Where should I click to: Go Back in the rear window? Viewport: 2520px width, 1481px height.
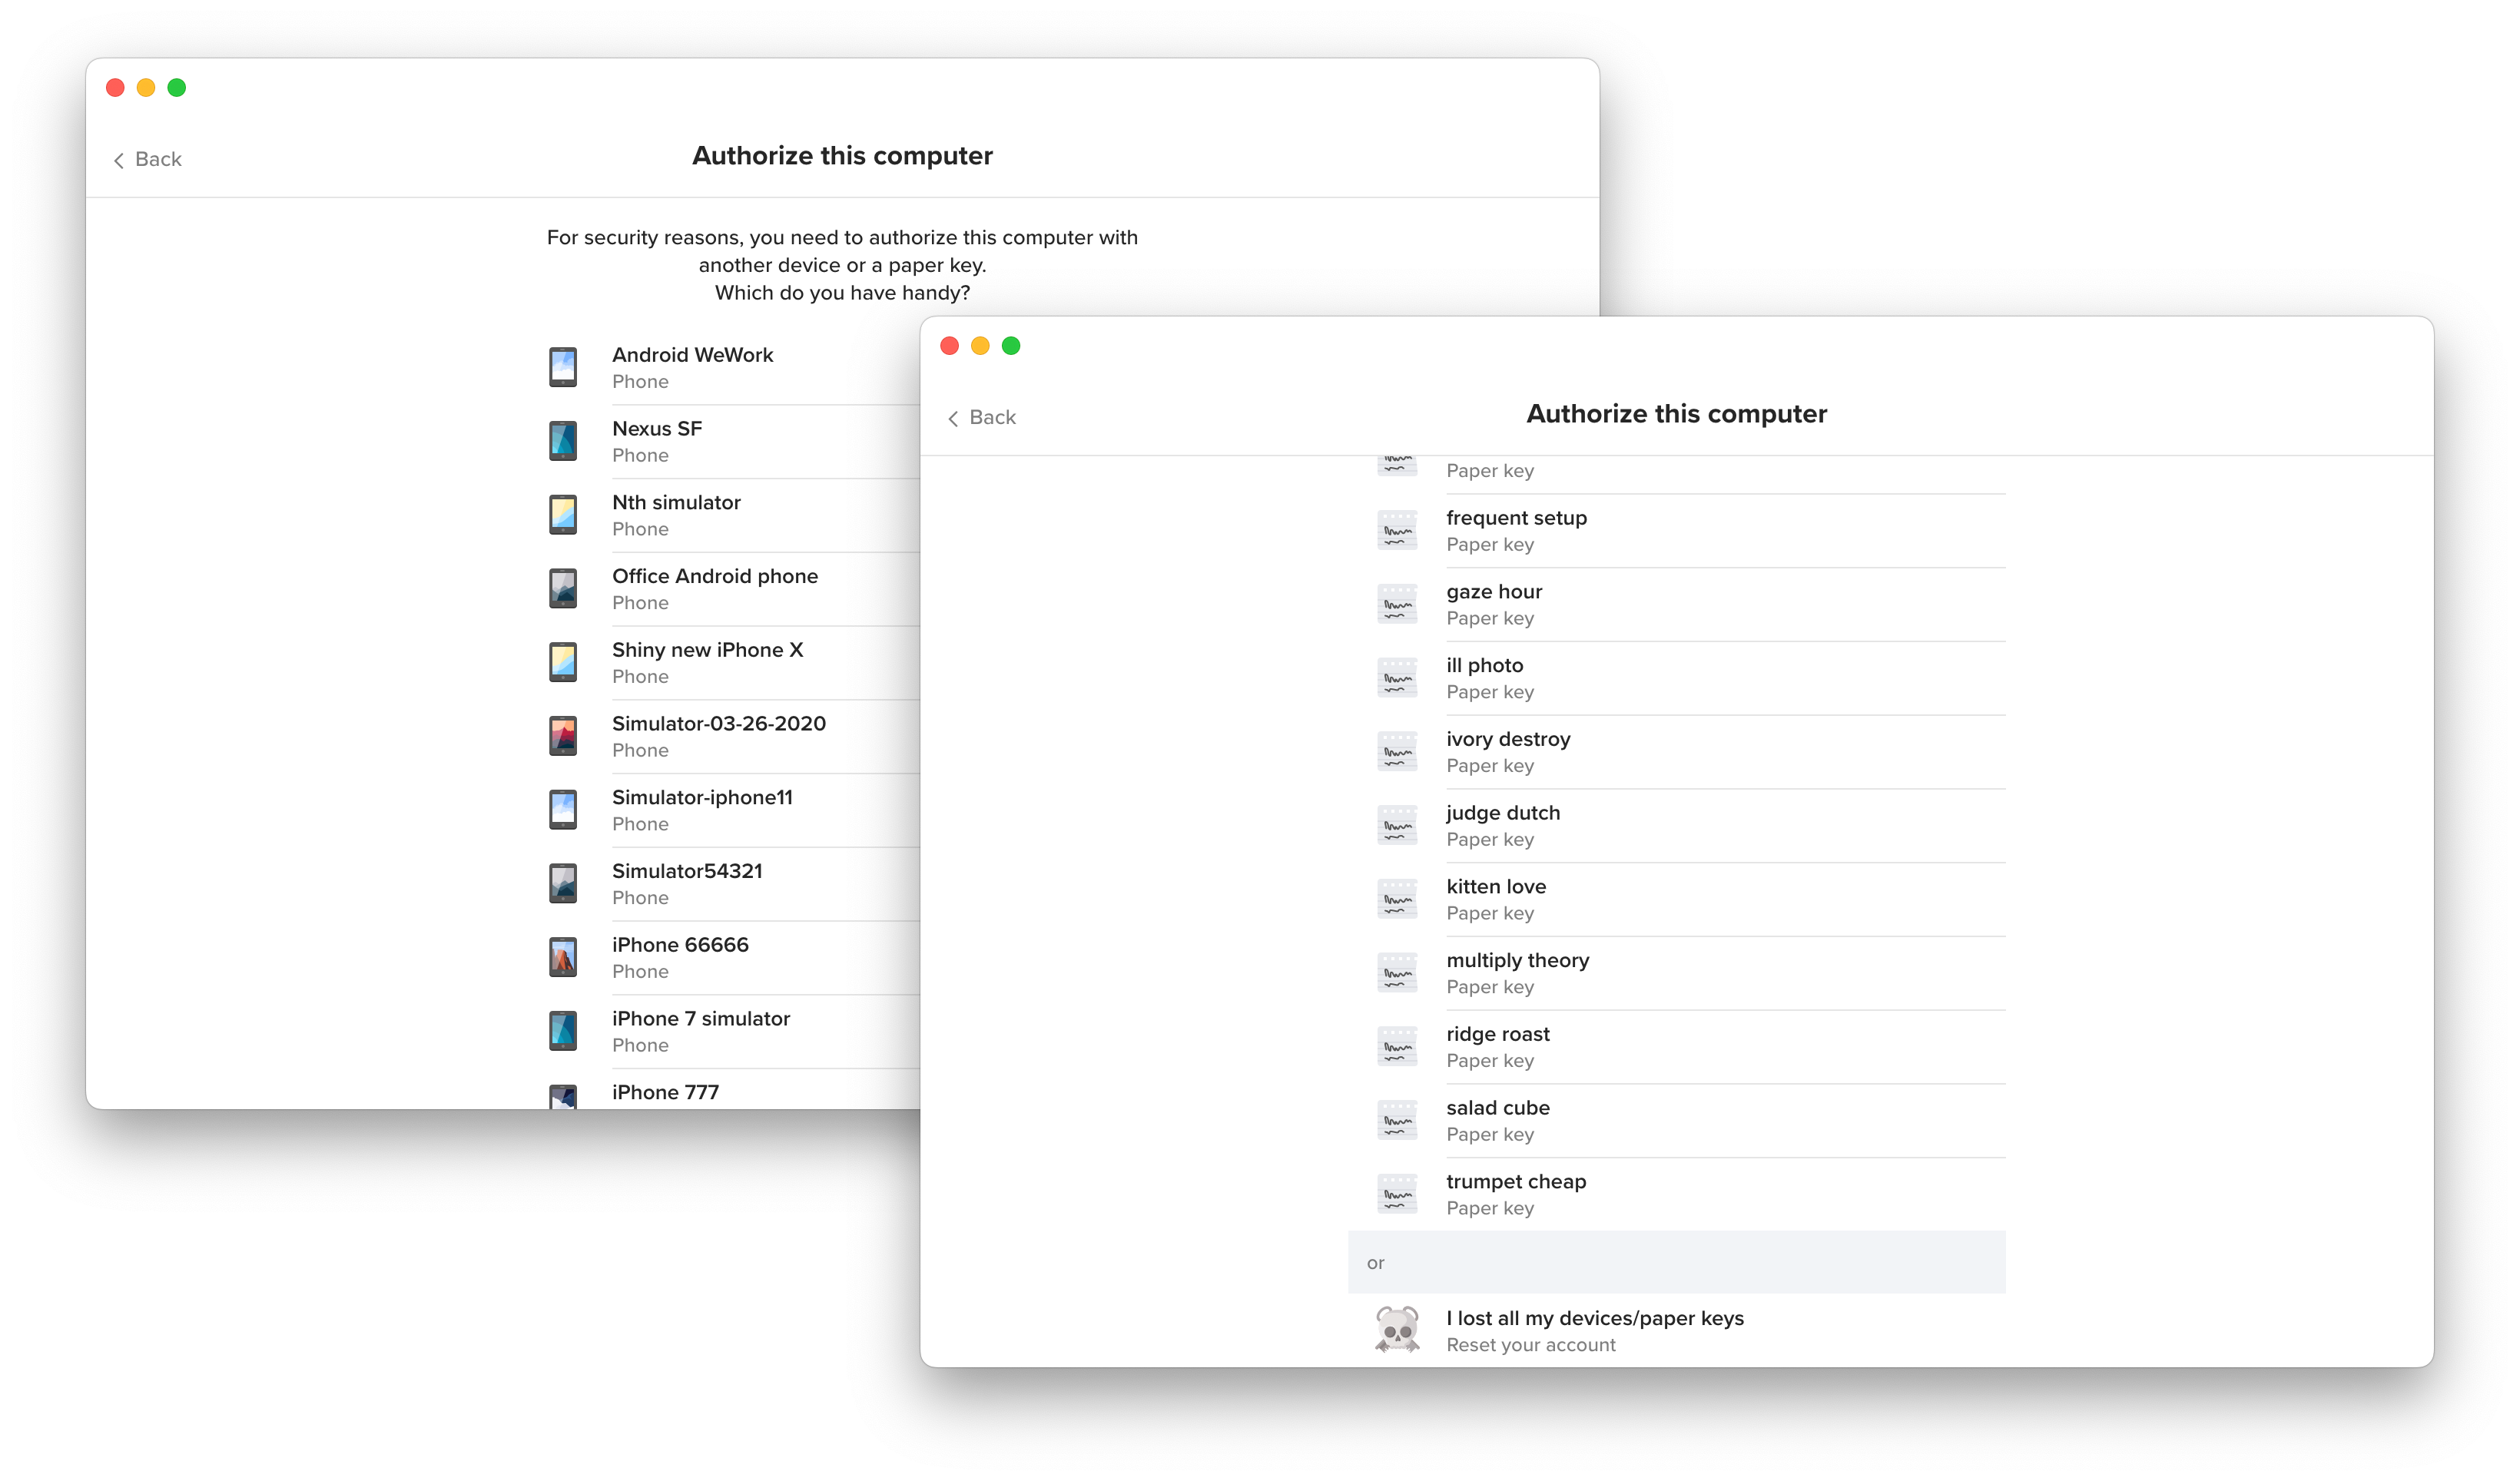click(148, 160)
